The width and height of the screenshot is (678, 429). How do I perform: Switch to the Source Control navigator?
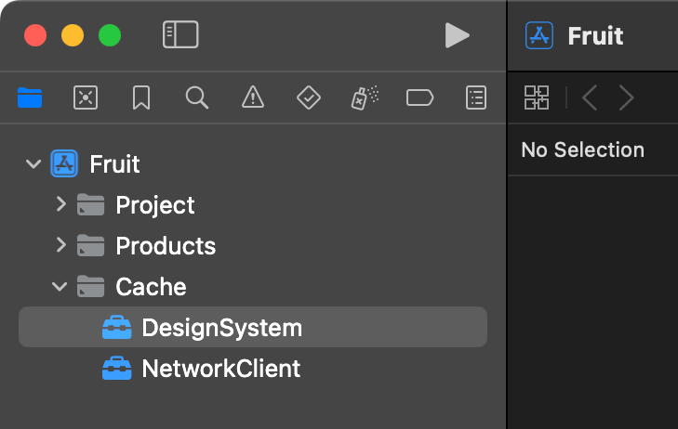pos(86,97)
